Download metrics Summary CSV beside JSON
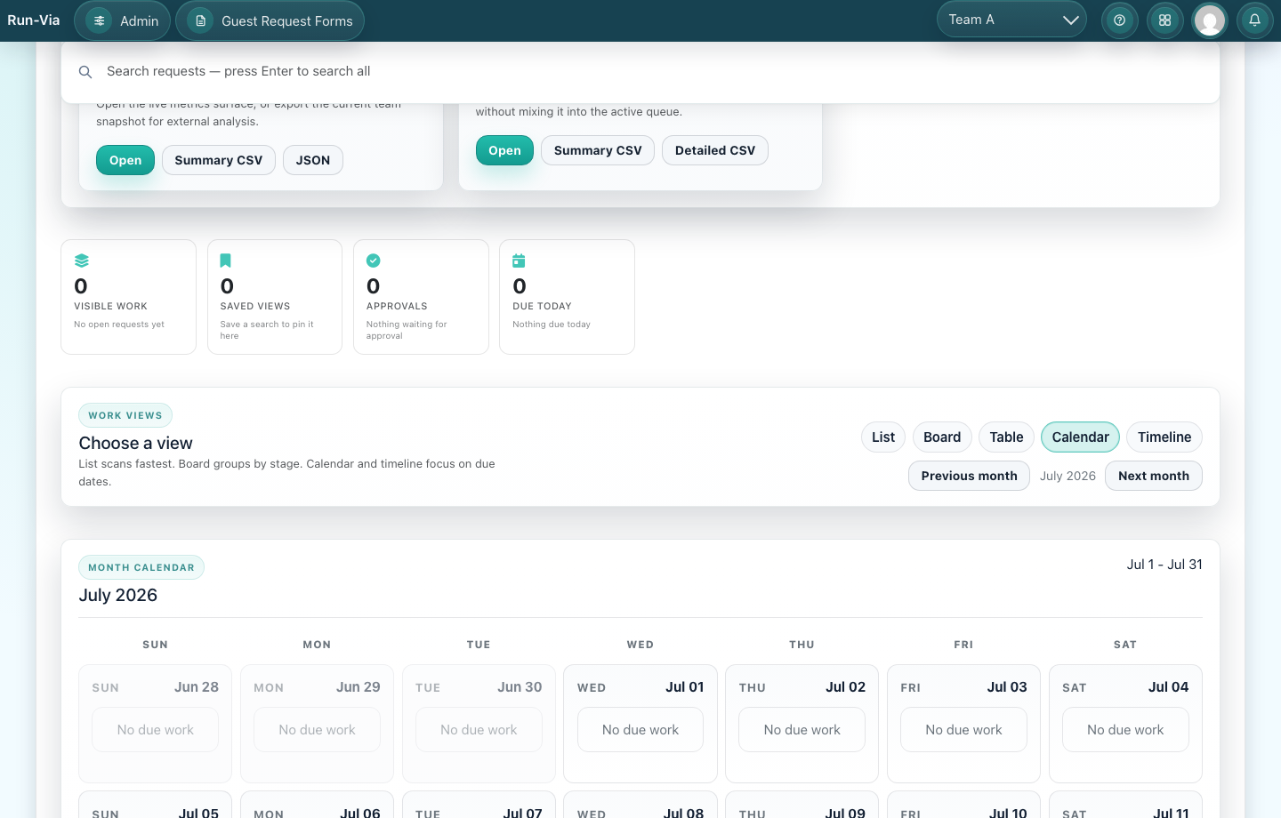This screenshot has width=1281, height=818. point(219,160)
